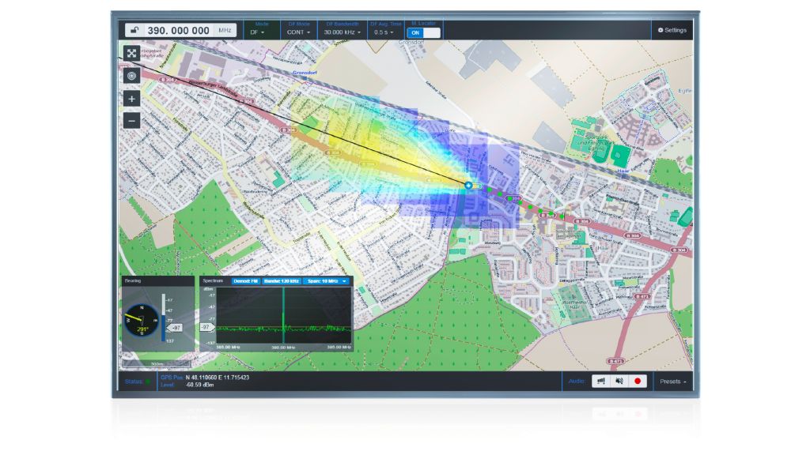Expand the DF Avg. Time 0.5 s dropdown
This screenshot has width=810, height=455.
click(384, 32)
